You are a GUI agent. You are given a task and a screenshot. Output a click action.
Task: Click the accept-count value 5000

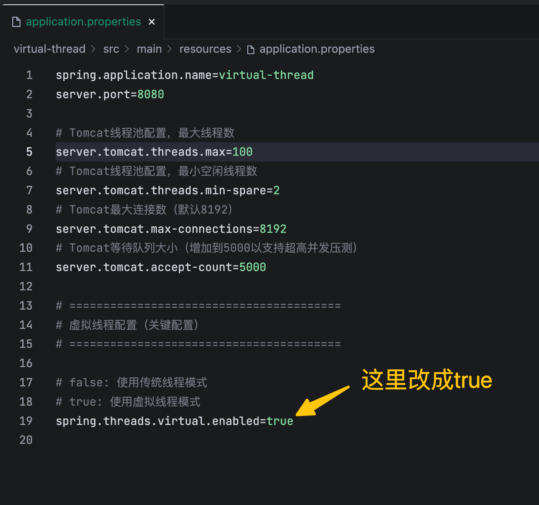pyautogui.click(x=253, y=267)
